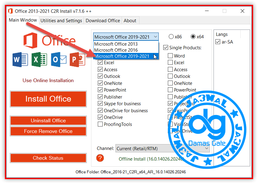Click the Check Status button
Image resolution: width=258 pixels, height=184 pixels.
(x=48, y=158)
